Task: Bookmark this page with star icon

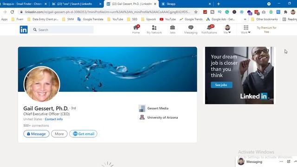Action: (196, 12)
